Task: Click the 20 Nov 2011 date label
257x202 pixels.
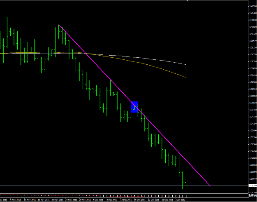Action: pos(58,200)
